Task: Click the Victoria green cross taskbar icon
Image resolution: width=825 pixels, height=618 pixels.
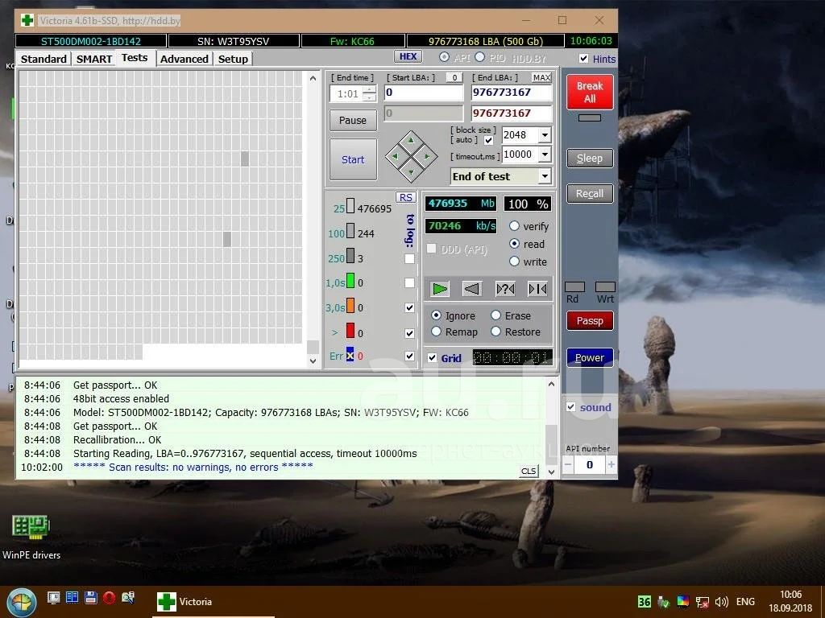Action: pyautogui.click(x=167, y=602)
